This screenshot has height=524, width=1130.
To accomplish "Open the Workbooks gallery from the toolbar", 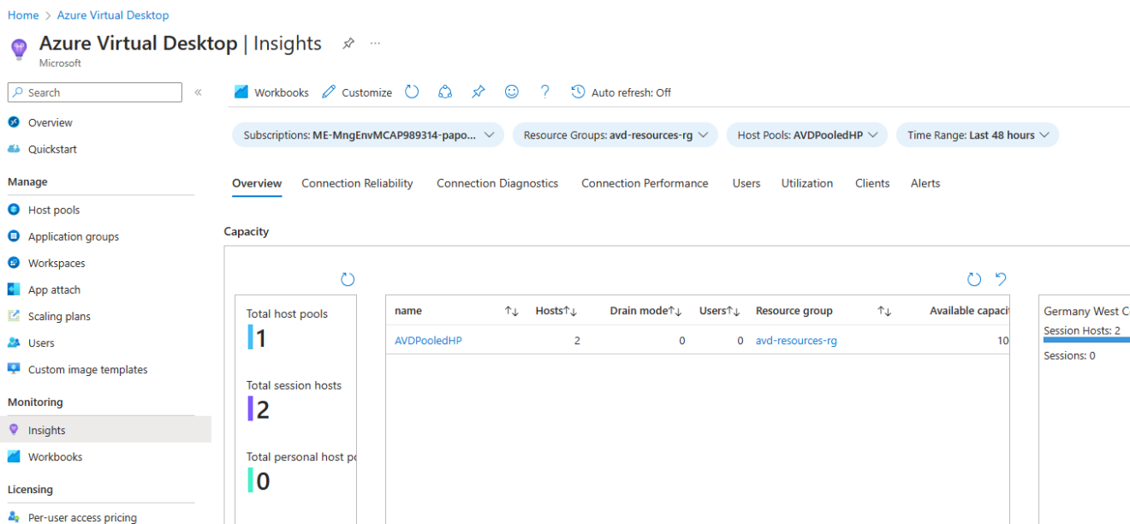I will (271, 92).
